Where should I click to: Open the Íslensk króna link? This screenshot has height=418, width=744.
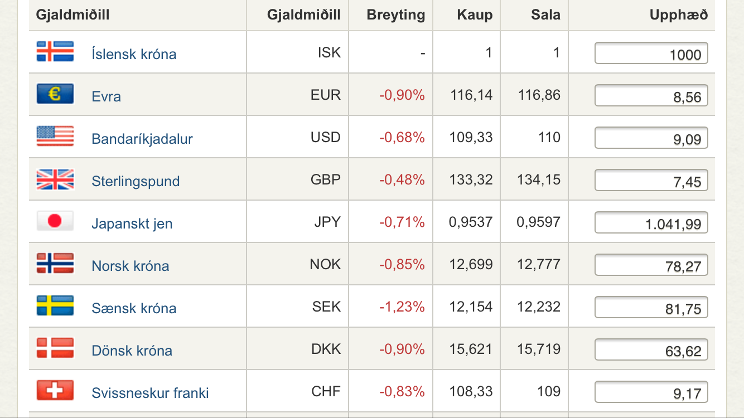coord(134,54)
